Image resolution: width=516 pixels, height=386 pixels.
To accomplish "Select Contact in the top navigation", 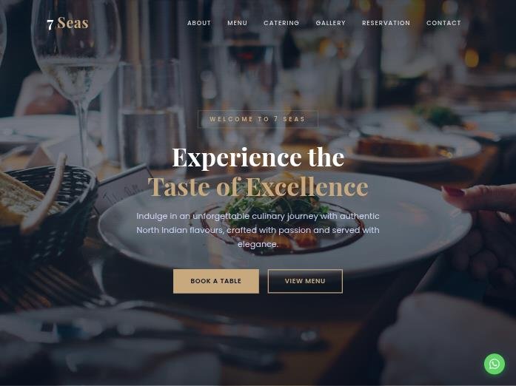I will (443, 23).
